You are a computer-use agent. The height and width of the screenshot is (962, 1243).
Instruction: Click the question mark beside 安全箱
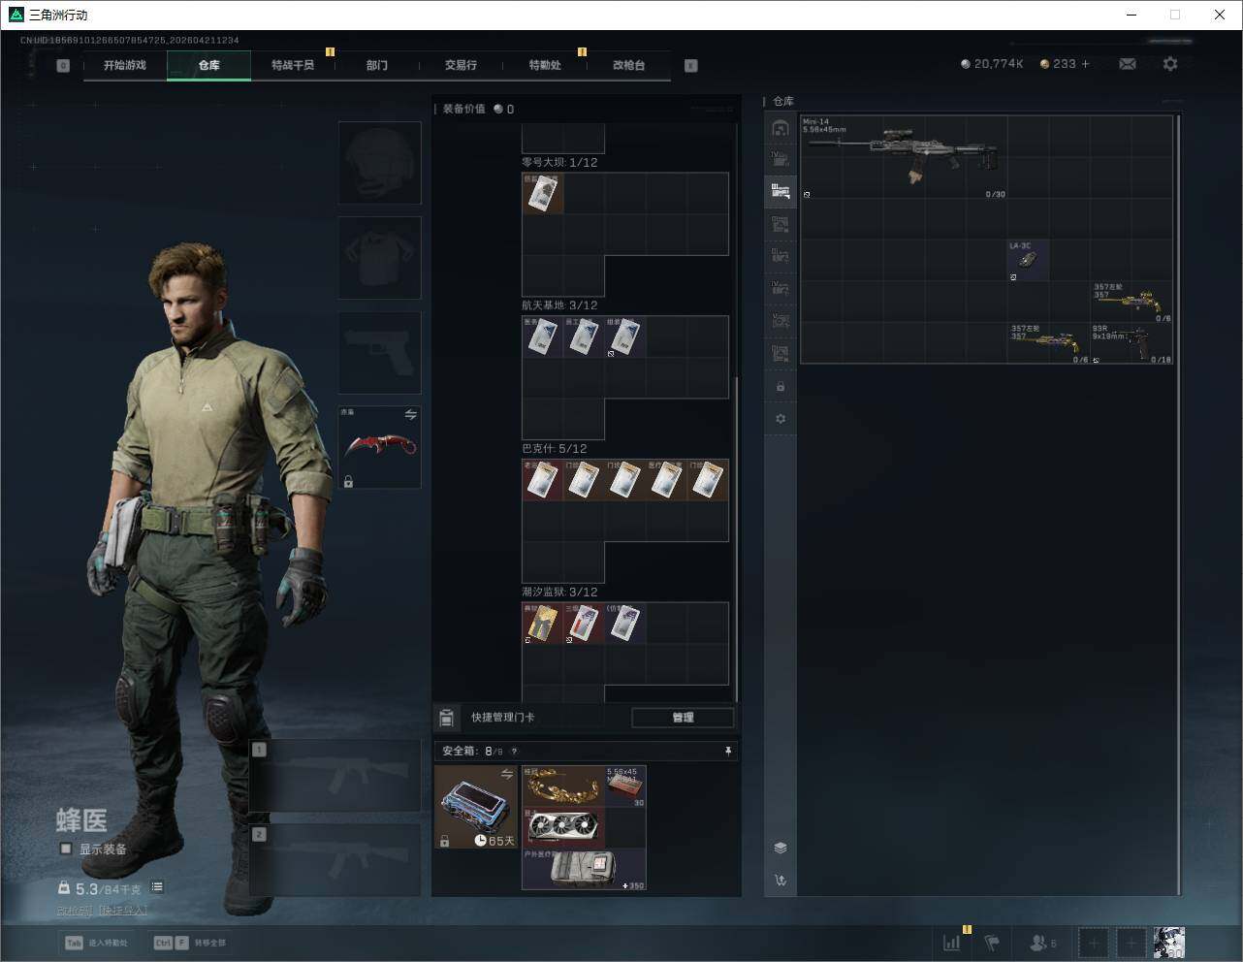514,752
